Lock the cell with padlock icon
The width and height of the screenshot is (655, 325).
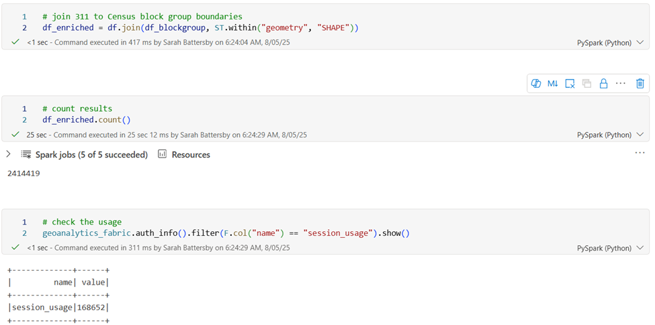click(603, 83)
